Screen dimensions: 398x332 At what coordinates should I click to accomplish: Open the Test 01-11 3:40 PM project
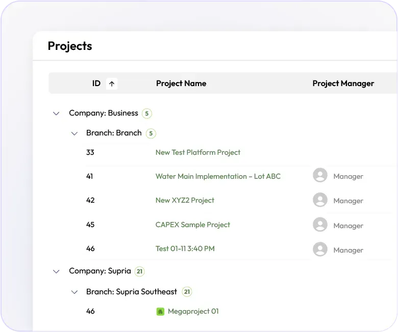point(185,248)
